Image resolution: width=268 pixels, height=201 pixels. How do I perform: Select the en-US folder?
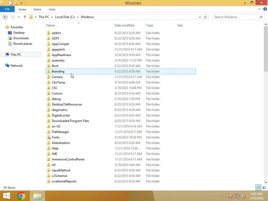tap(121, 126)
